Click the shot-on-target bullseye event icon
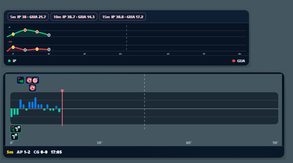 click(35, 80)
